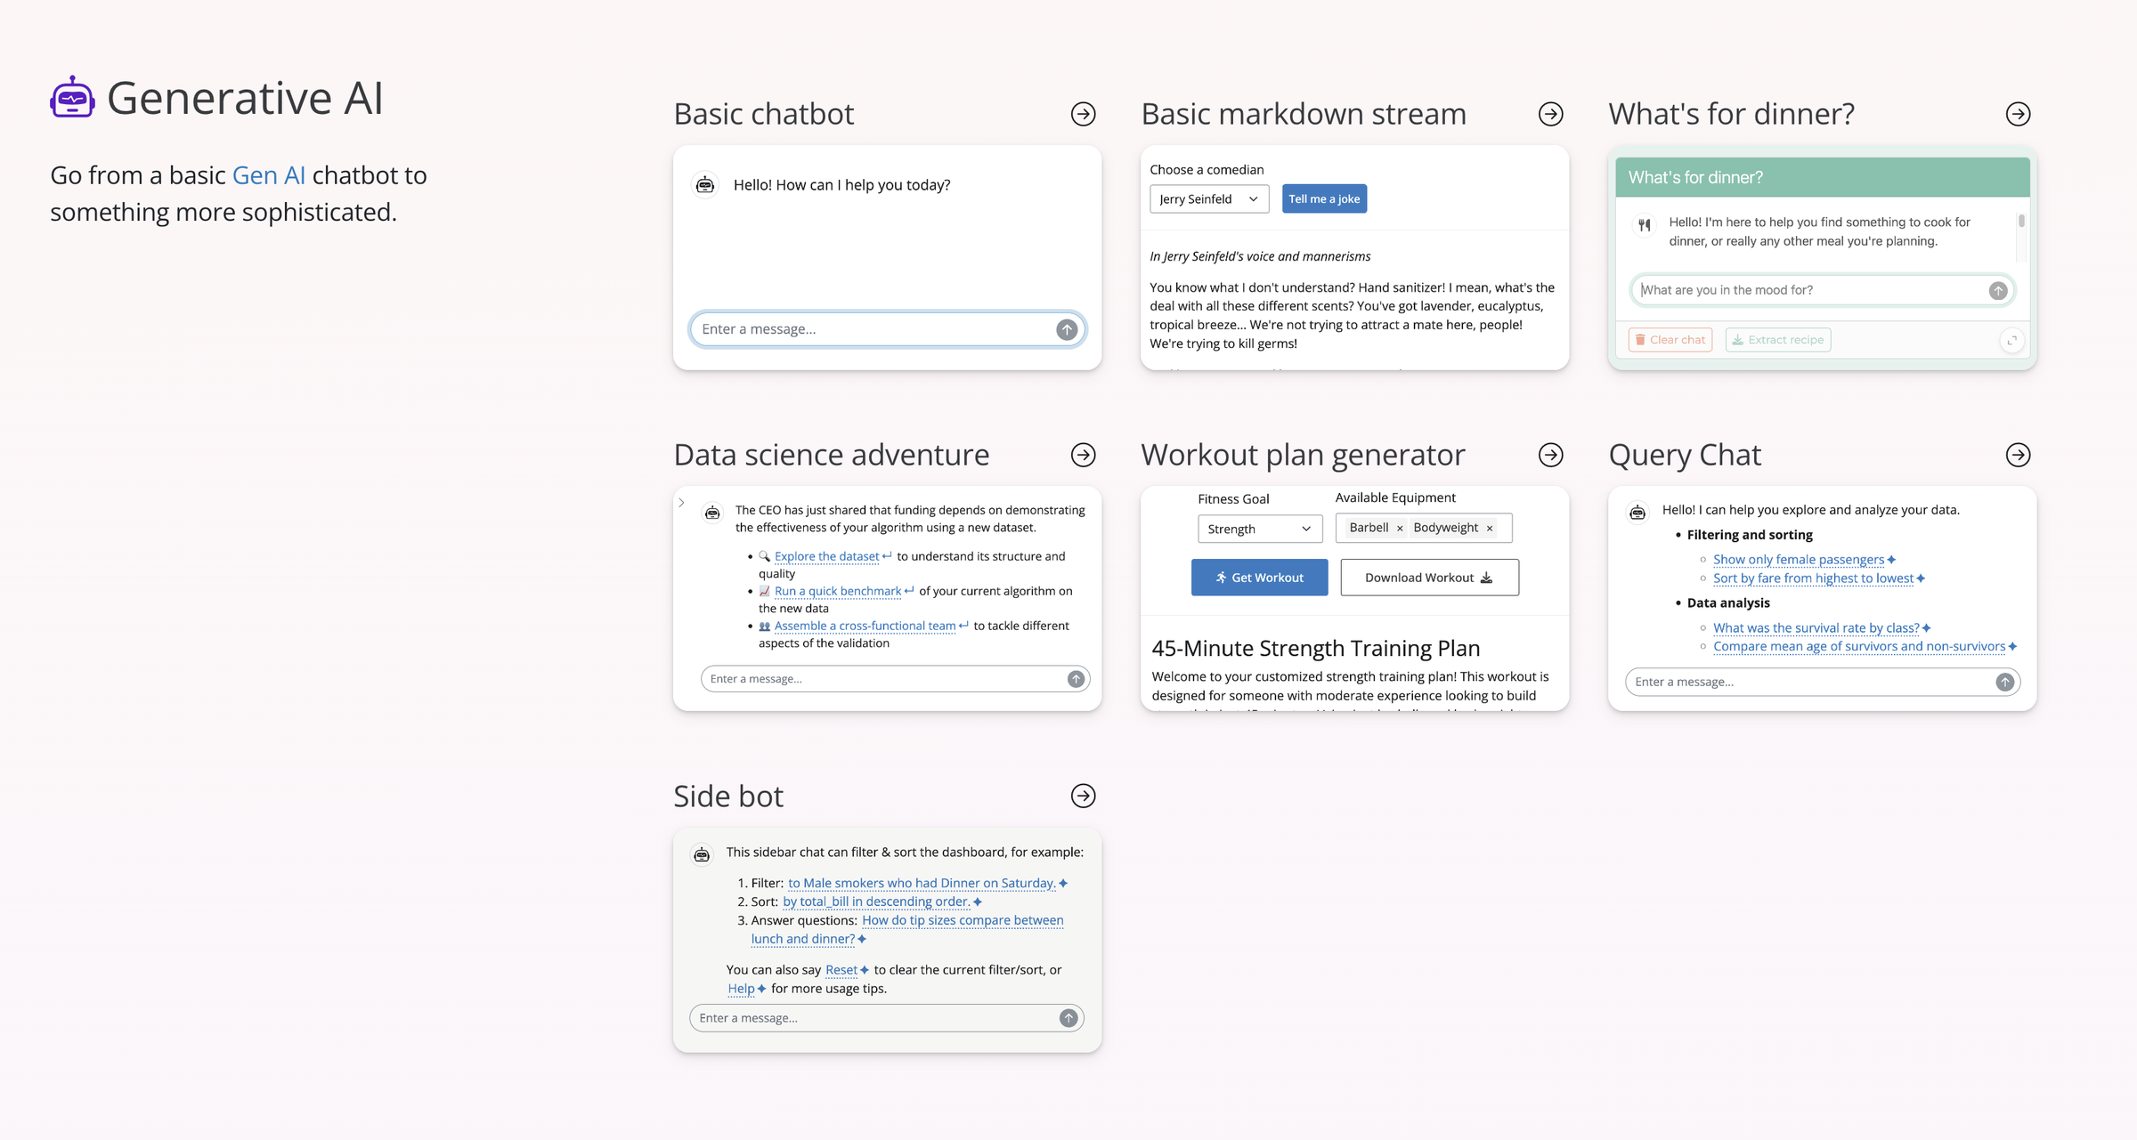
Task: Remove the Bodyweight equipment tag
Action: 1489,527
